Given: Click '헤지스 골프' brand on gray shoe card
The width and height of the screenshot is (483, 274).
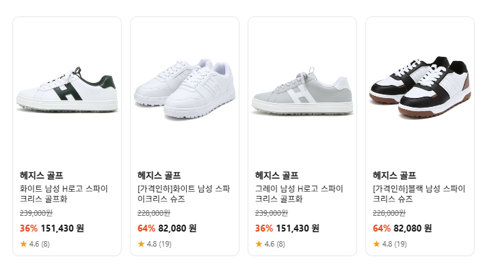Looking at the screenshot, I should coord(277,175).
